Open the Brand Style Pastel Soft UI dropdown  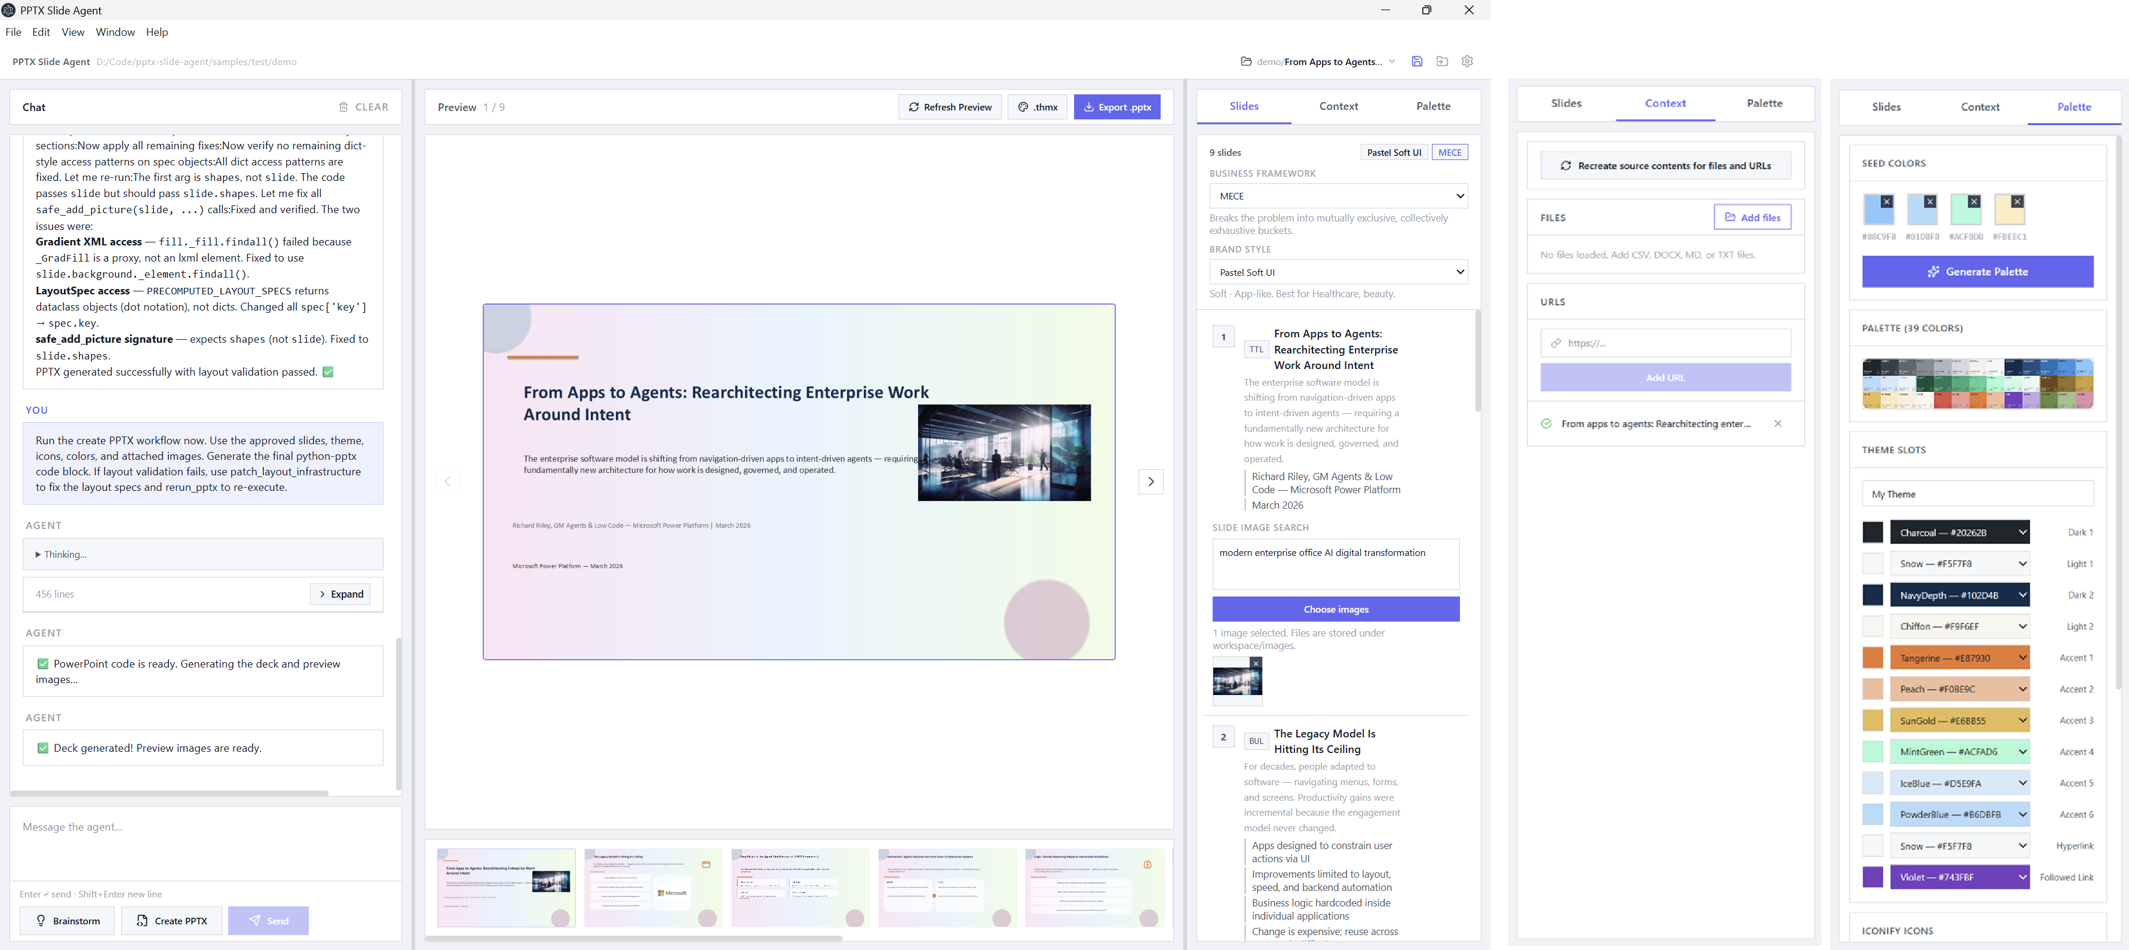point(1338,272)
